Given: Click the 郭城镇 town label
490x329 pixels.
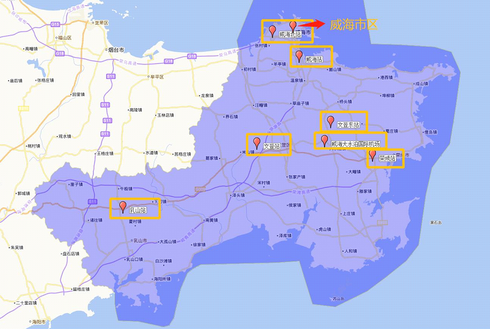Looking at the screenshot, I should (x=24, y=194).
